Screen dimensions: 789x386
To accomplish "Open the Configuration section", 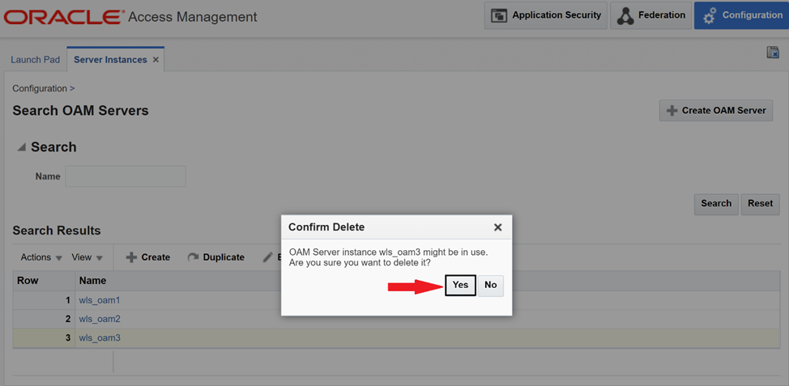I will tap(741, 15).
